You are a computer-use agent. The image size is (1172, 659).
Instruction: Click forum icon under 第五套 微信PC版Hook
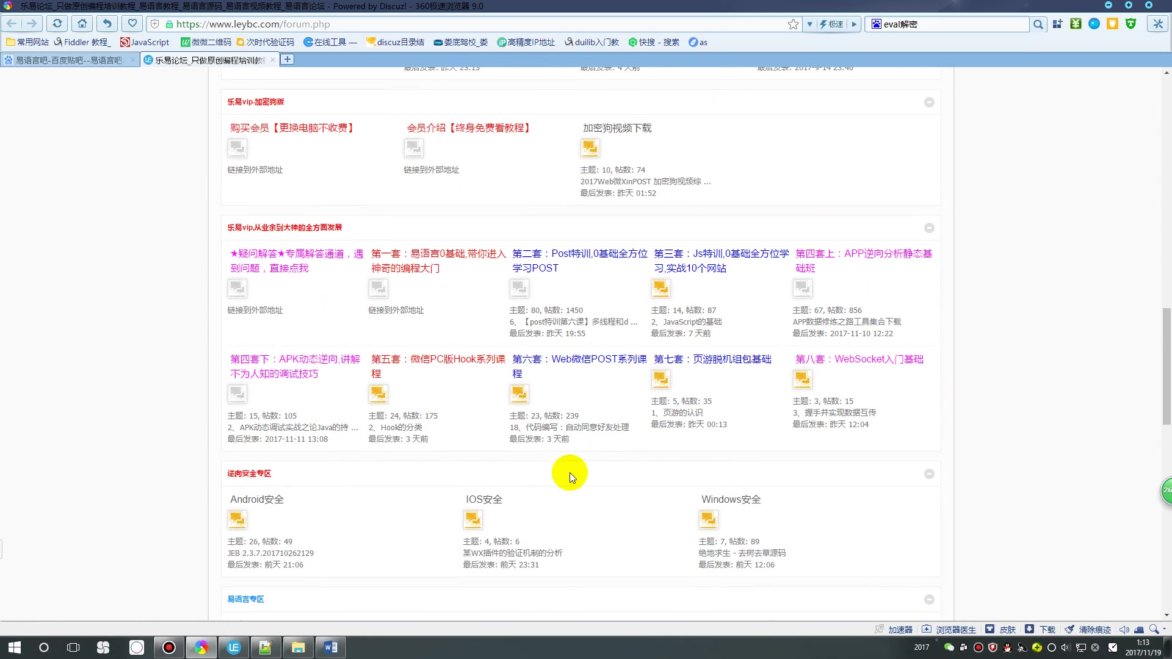coord(378,394)
